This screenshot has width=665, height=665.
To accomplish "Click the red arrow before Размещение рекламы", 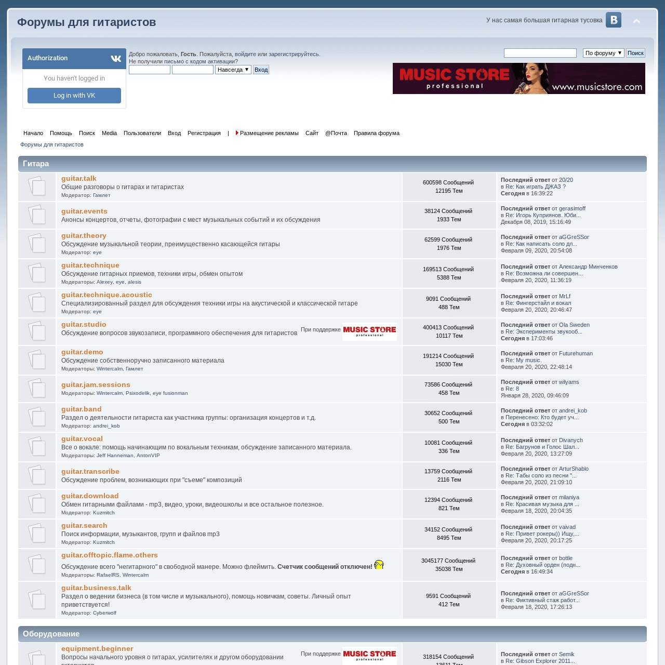I will point(237,133).
